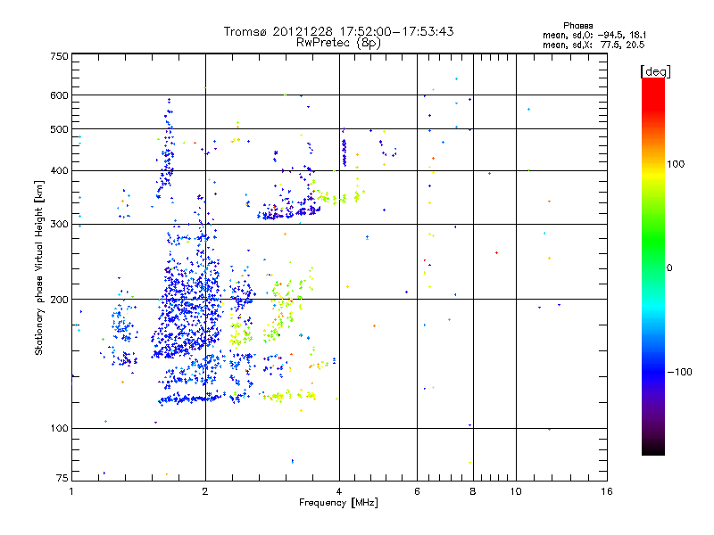Click the 'Stationary phase Virtual Height [km]' axis label

pyautogui.click(x=39, y=267)
